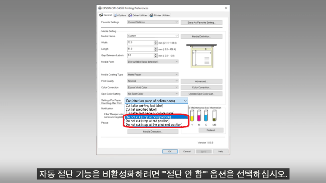
Task: Click the Color Correction button
Action: (x=202, y=88)
